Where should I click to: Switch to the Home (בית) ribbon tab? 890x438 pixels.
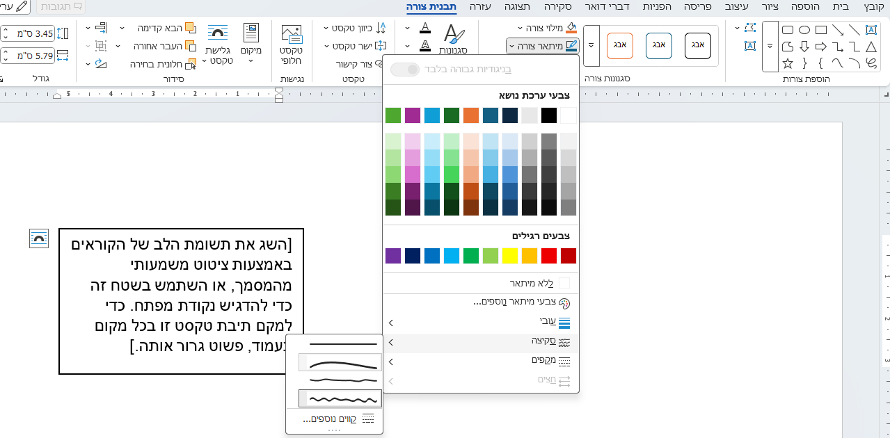(x=841, y=6)
